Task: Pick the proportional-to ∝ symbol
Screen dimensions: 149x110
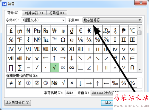Action: coord(63,67)
